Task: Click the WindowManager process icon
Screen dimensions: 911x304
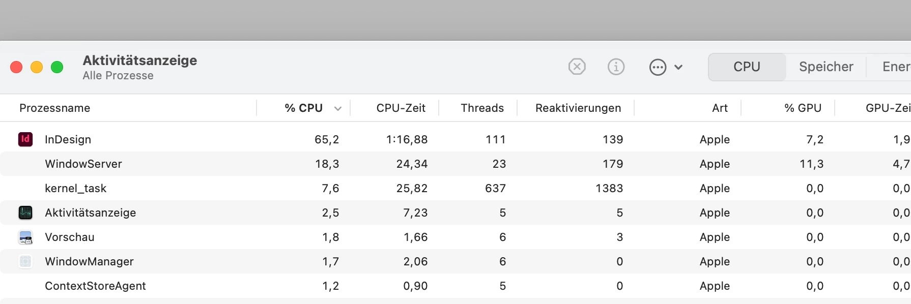Action: point(25,261)
